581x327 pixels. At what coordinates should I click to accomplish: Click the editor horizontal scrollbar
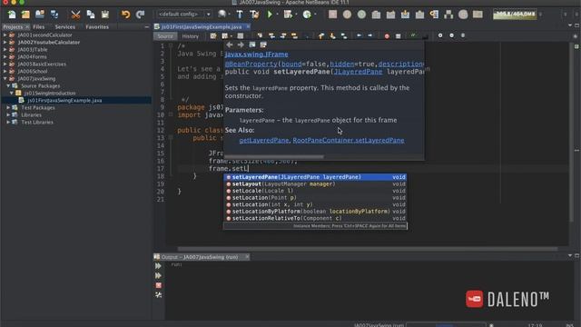tap(368, 249)
